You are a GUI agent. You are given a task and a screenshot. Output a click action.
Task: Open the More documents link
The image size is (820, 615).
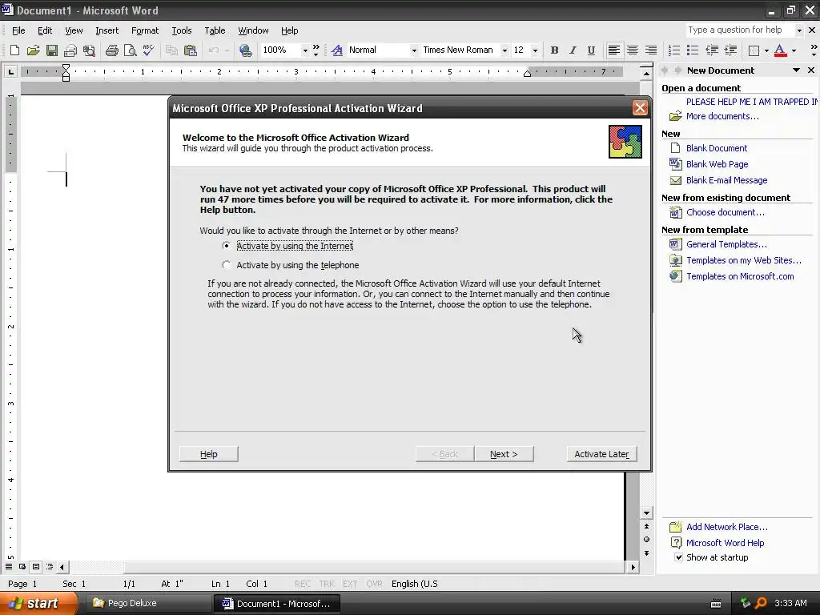coord(722,116)
